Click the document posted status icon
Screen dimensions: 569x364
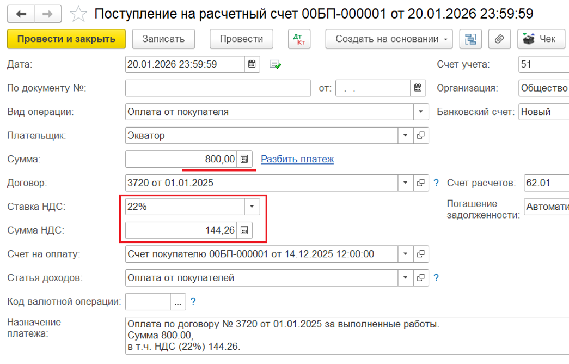click(x=276, y=65)
